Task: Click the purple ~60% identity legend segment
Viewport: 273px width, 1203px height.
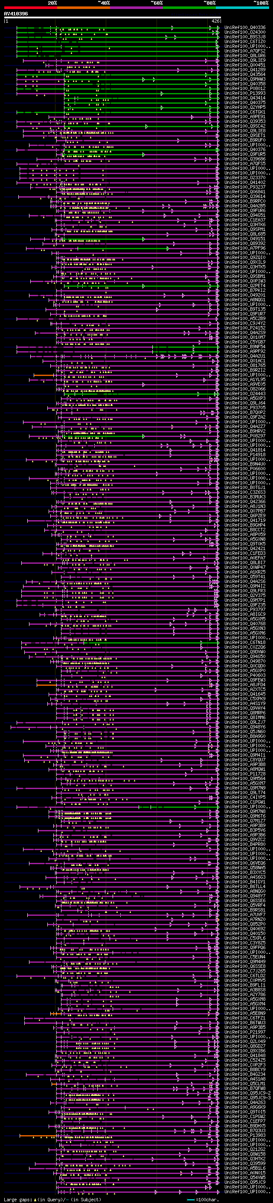Action: click(x=136, y=8)
